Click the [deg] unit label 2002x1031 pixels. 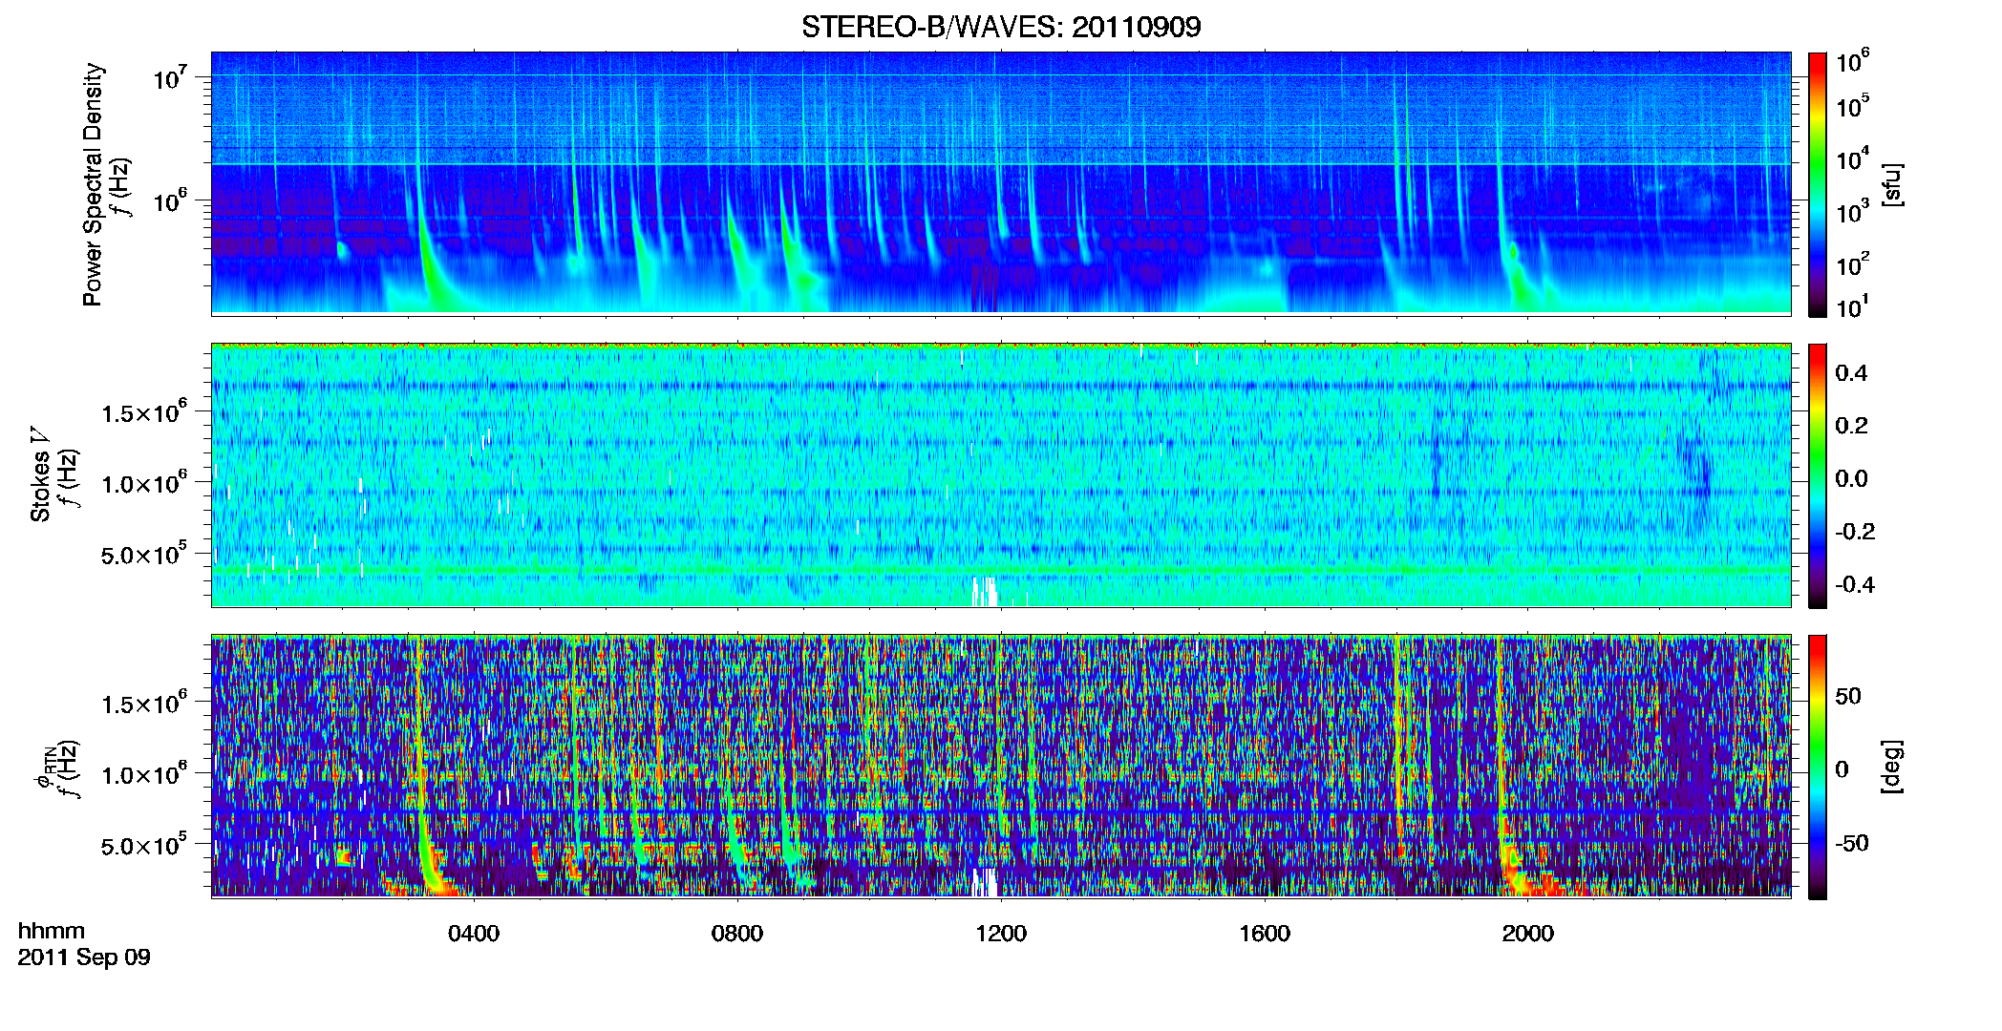1891,767
